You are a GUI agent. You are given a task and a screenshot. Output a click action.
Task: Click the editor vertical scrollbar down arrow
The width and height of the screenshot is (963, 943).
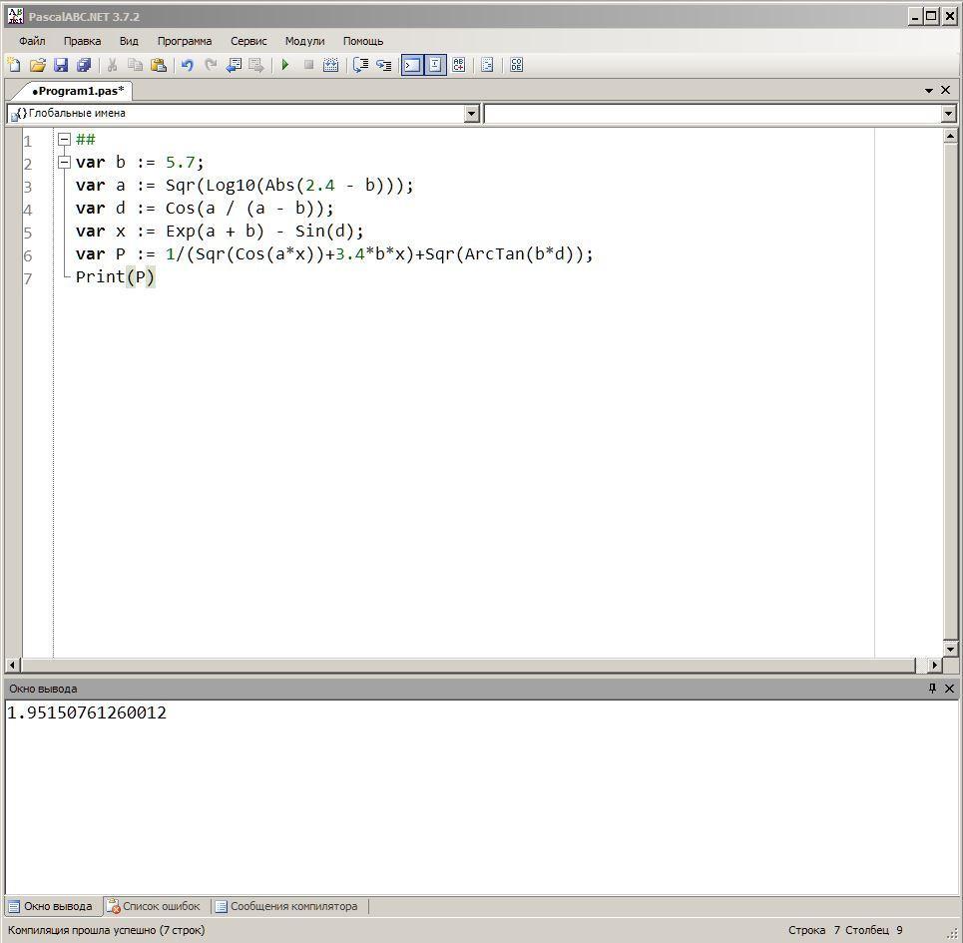(x=950, y=649)
